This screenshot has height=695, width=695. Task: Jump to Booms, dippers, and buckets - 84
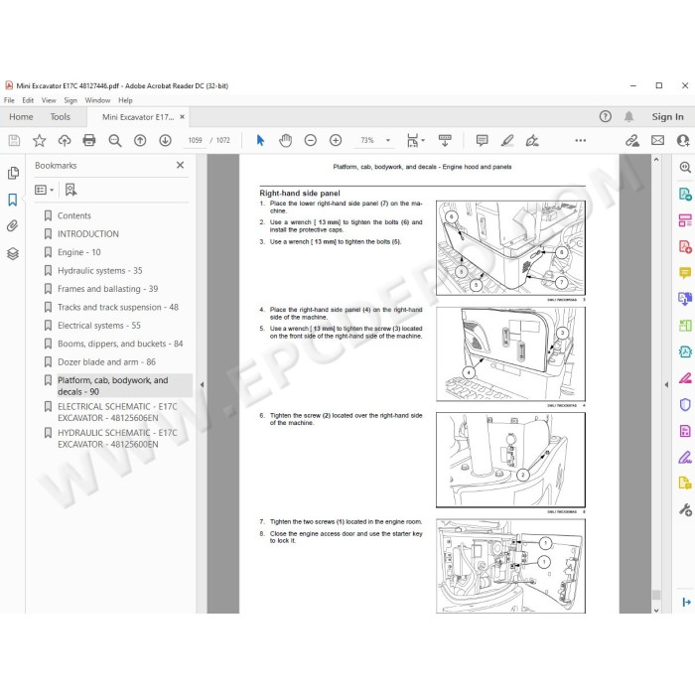click(x=120, y=344)
